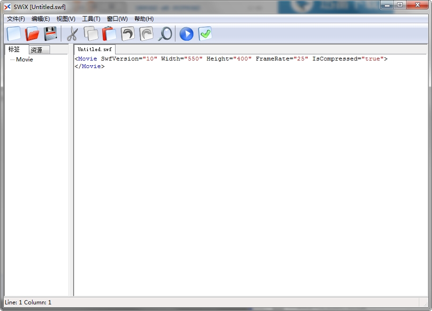Screen dimensions: 432x311
Task: Undo the last edit
Action: [128, 34]
